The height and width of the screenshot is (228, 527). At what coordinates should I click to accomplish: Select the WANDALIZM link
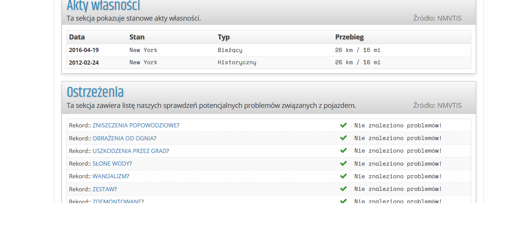click(109, 176)
